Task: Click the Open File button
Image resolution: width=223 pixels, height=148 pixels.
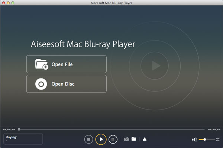Action: tap(67, 64)
